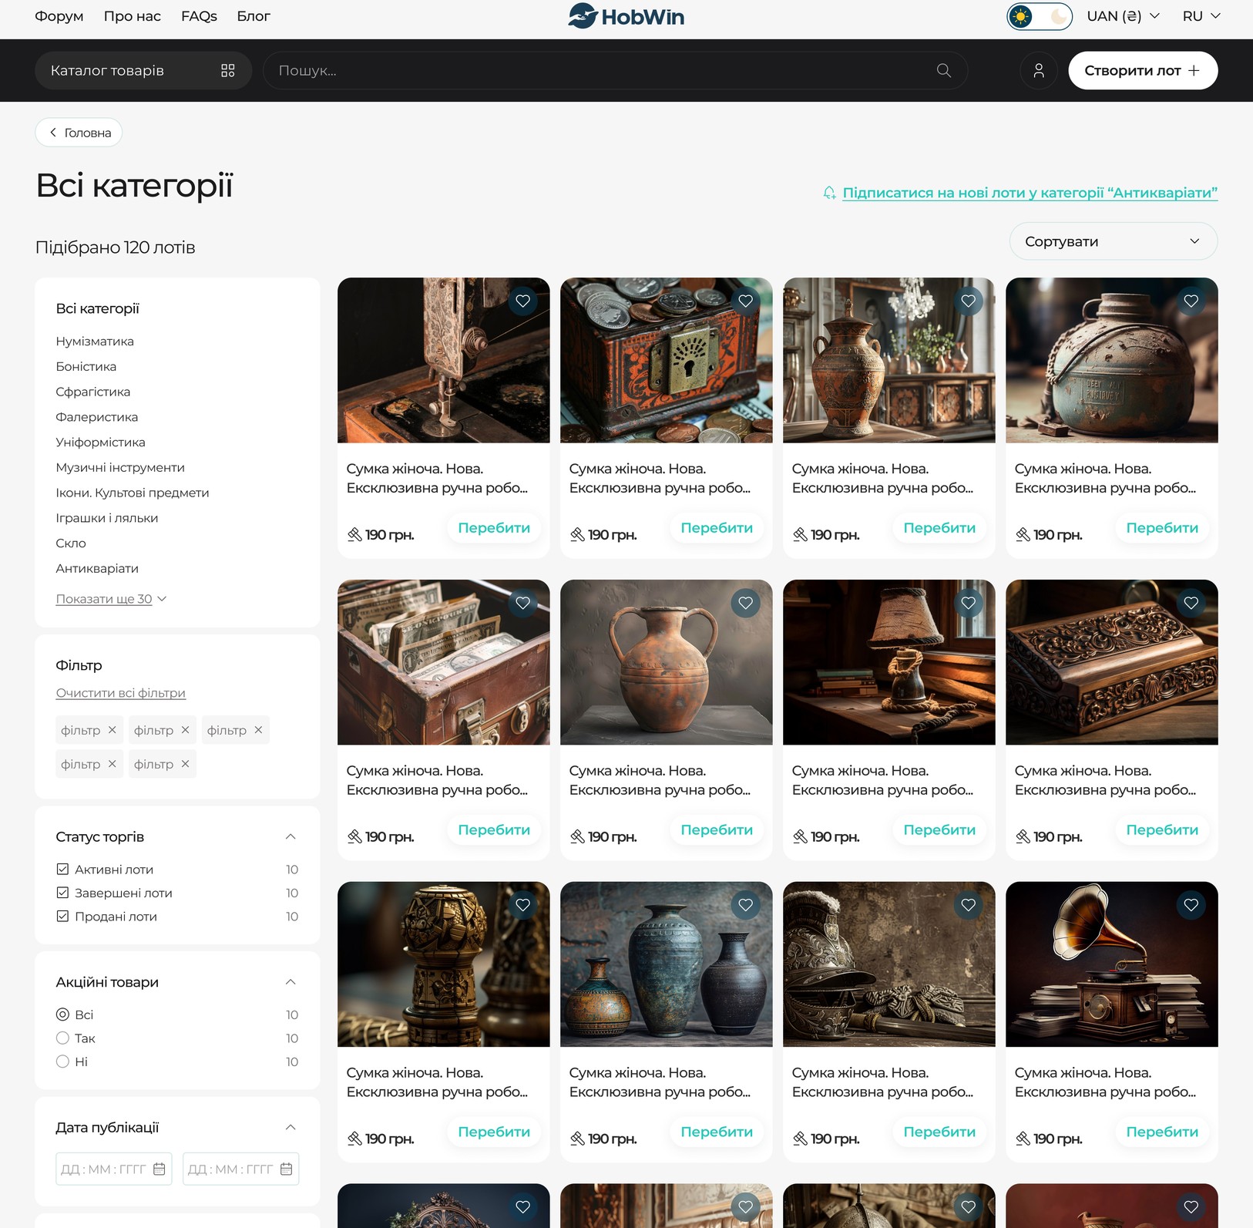
Task: Go to the Форум page
Action: [x=59, y=16]
